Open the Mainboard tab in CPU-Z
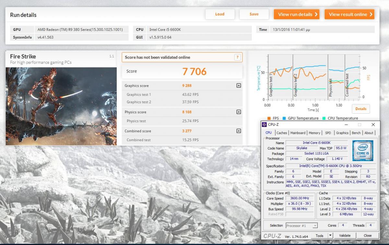 [298, 133]
